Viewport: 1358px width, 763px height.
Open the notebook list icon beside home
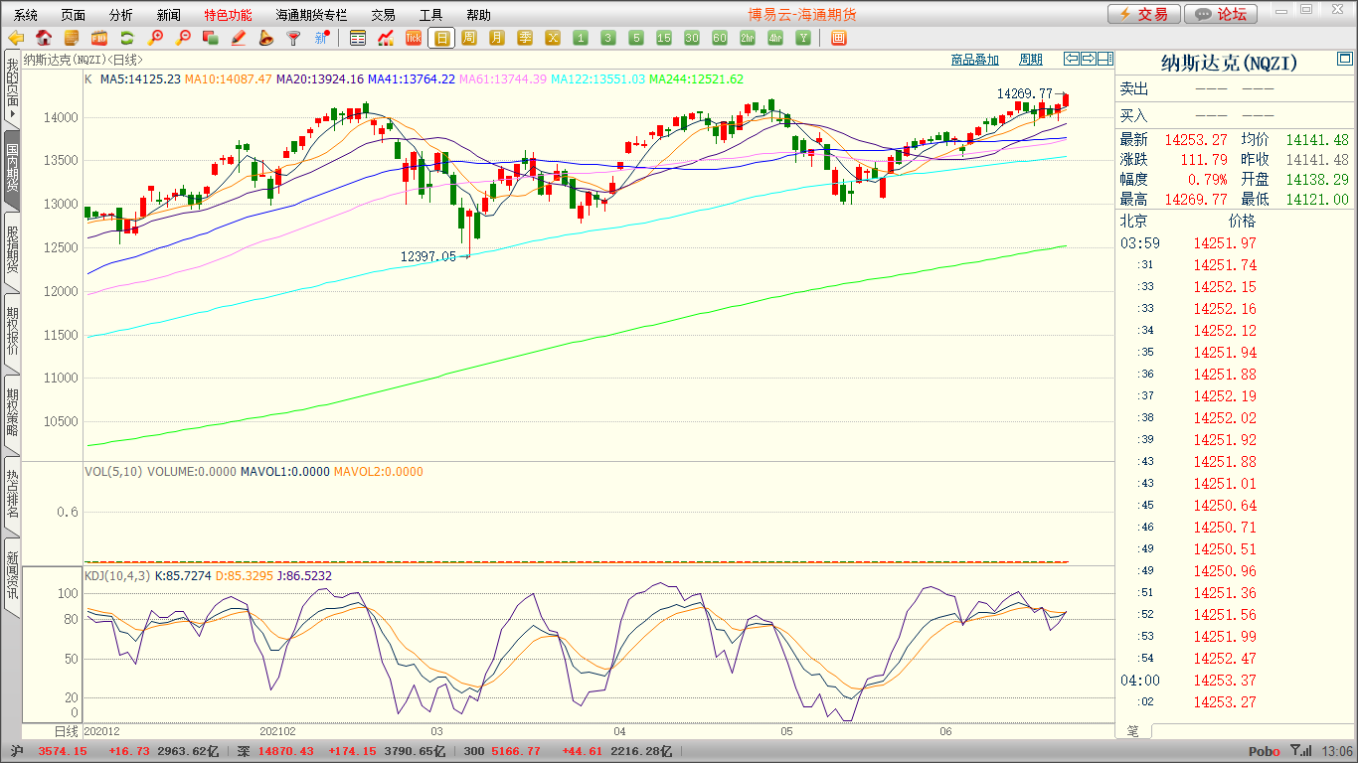[72, 38]
